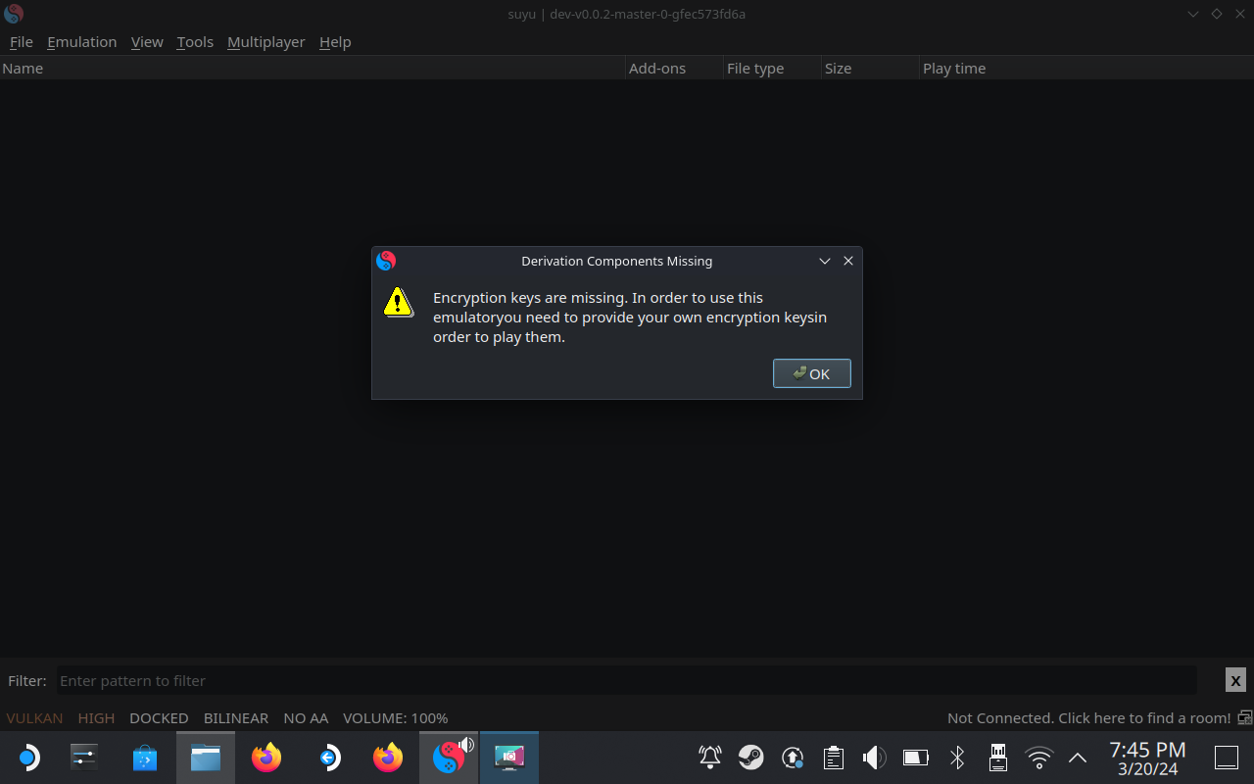Image resolution: width=1254 pixels, height=784 pixels.
Task: Click the suyu logo in the dialog title bar
Action: point(386,261)
